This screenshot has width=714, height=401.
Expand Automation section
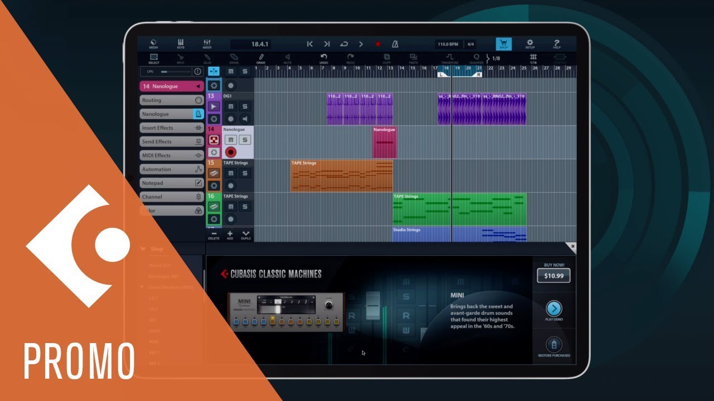pos(172,169)
